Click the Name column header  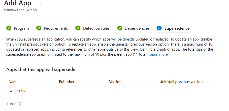[14, 82]
